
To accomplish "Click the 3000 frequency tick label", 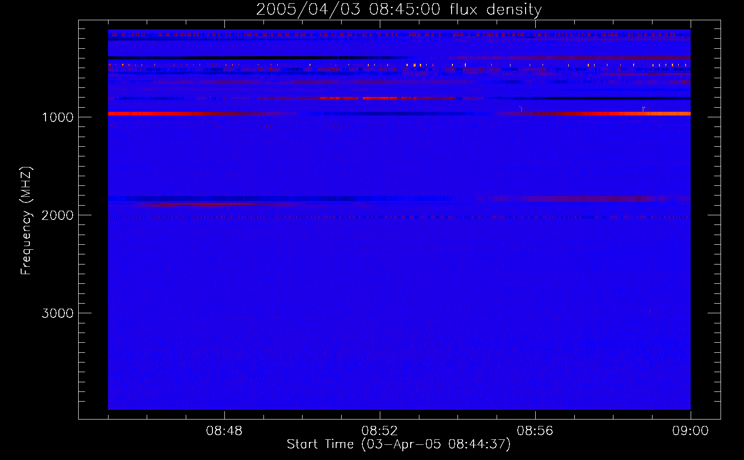I will pos(57,313).
